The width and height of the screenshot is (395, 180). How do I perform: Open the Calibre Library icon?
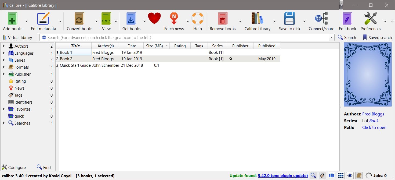click(x=257, y=19)
